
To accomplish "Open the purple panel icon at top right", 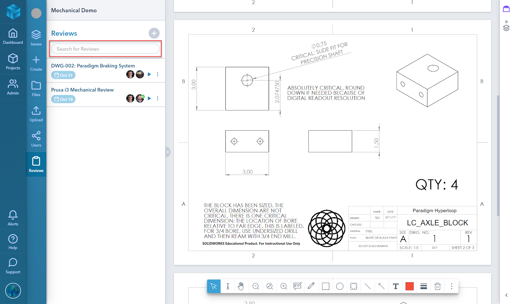I will pos(506,9).
